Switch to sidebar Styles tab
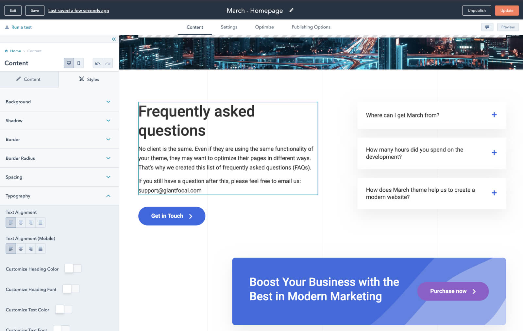523x331 pixels. click(x=89, y=79)
